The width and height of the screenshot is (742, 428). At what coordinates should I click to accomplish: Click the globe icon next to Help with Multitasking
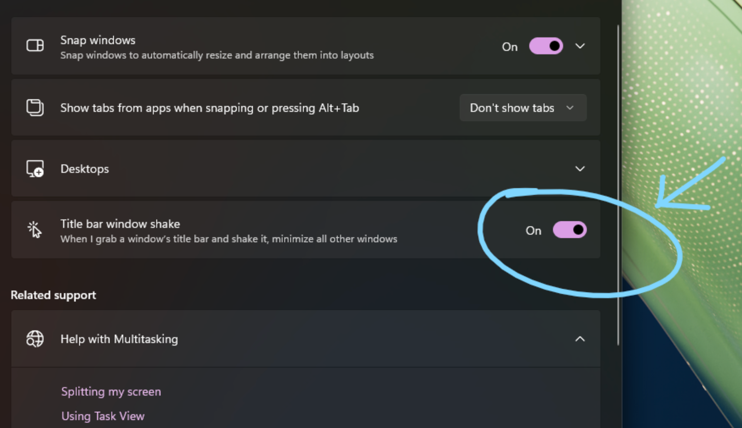click(35, 339)
